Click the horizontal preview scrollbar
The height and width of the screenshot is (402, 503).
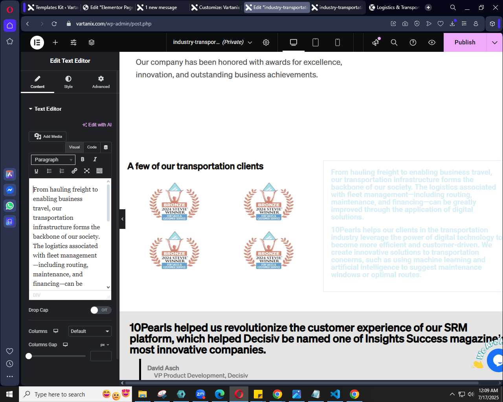302,383
